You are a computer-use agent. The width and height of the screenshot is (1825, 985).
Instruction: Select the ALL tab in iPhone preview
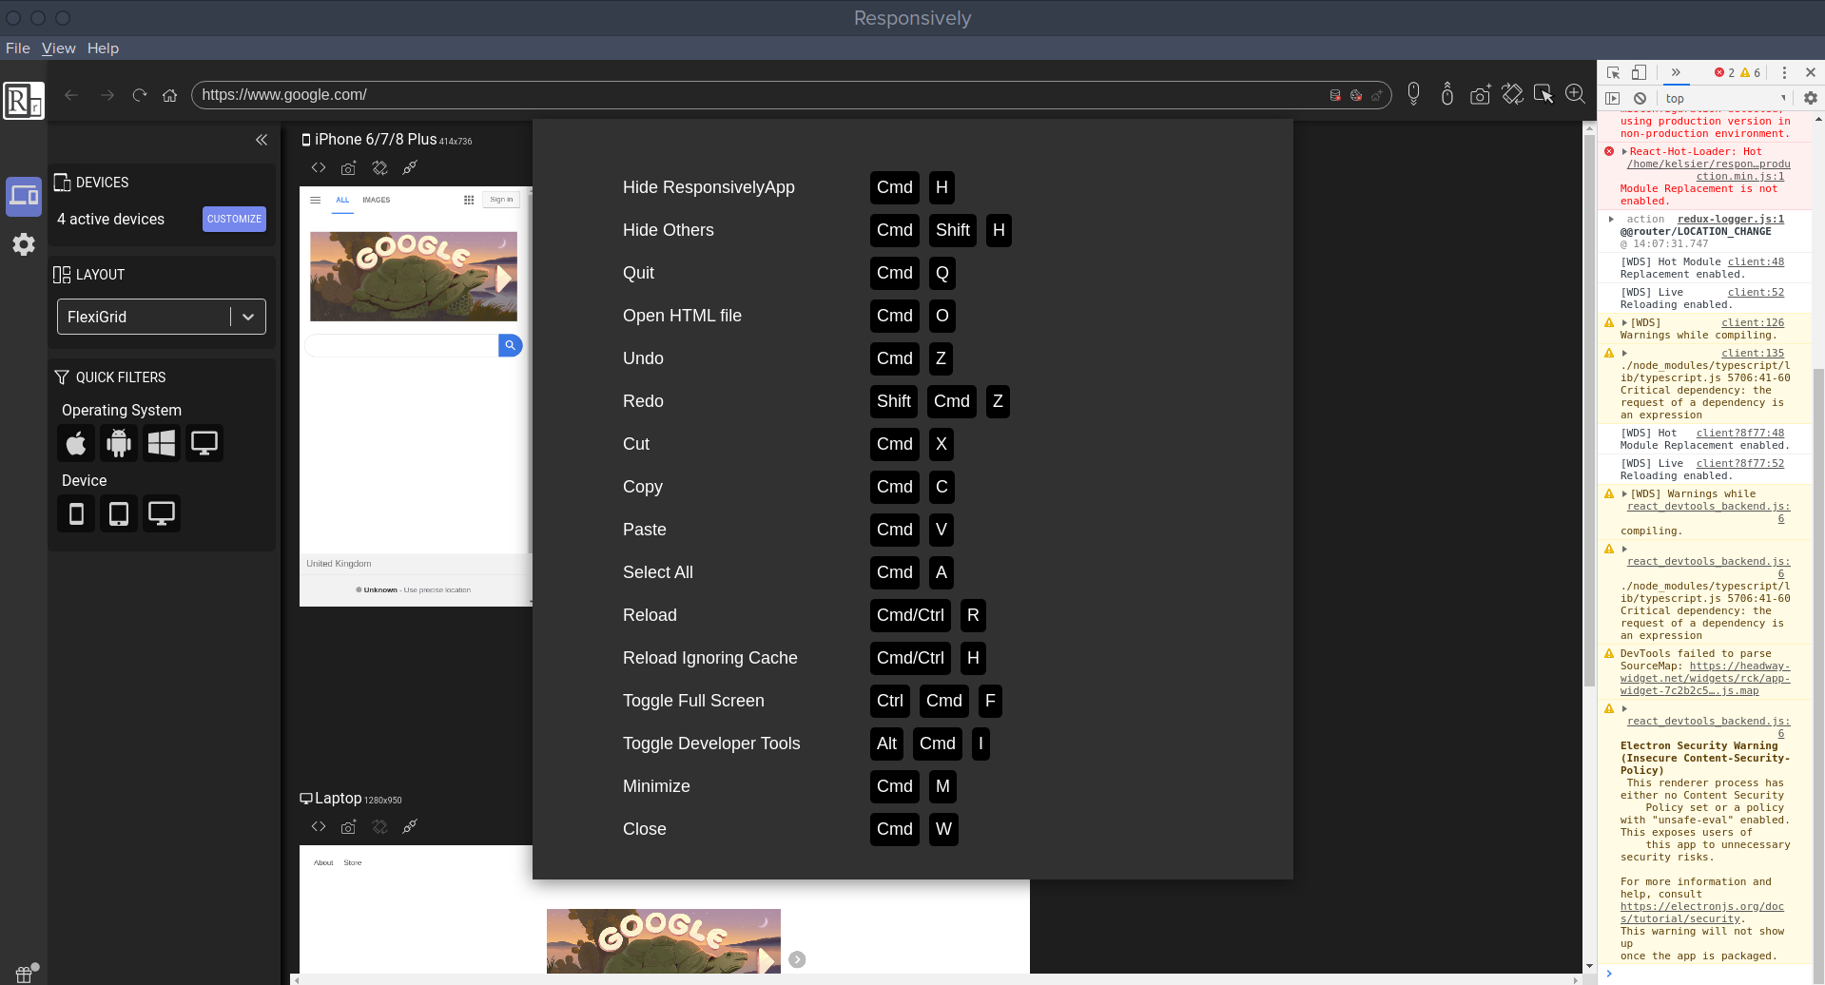point(342,200)
